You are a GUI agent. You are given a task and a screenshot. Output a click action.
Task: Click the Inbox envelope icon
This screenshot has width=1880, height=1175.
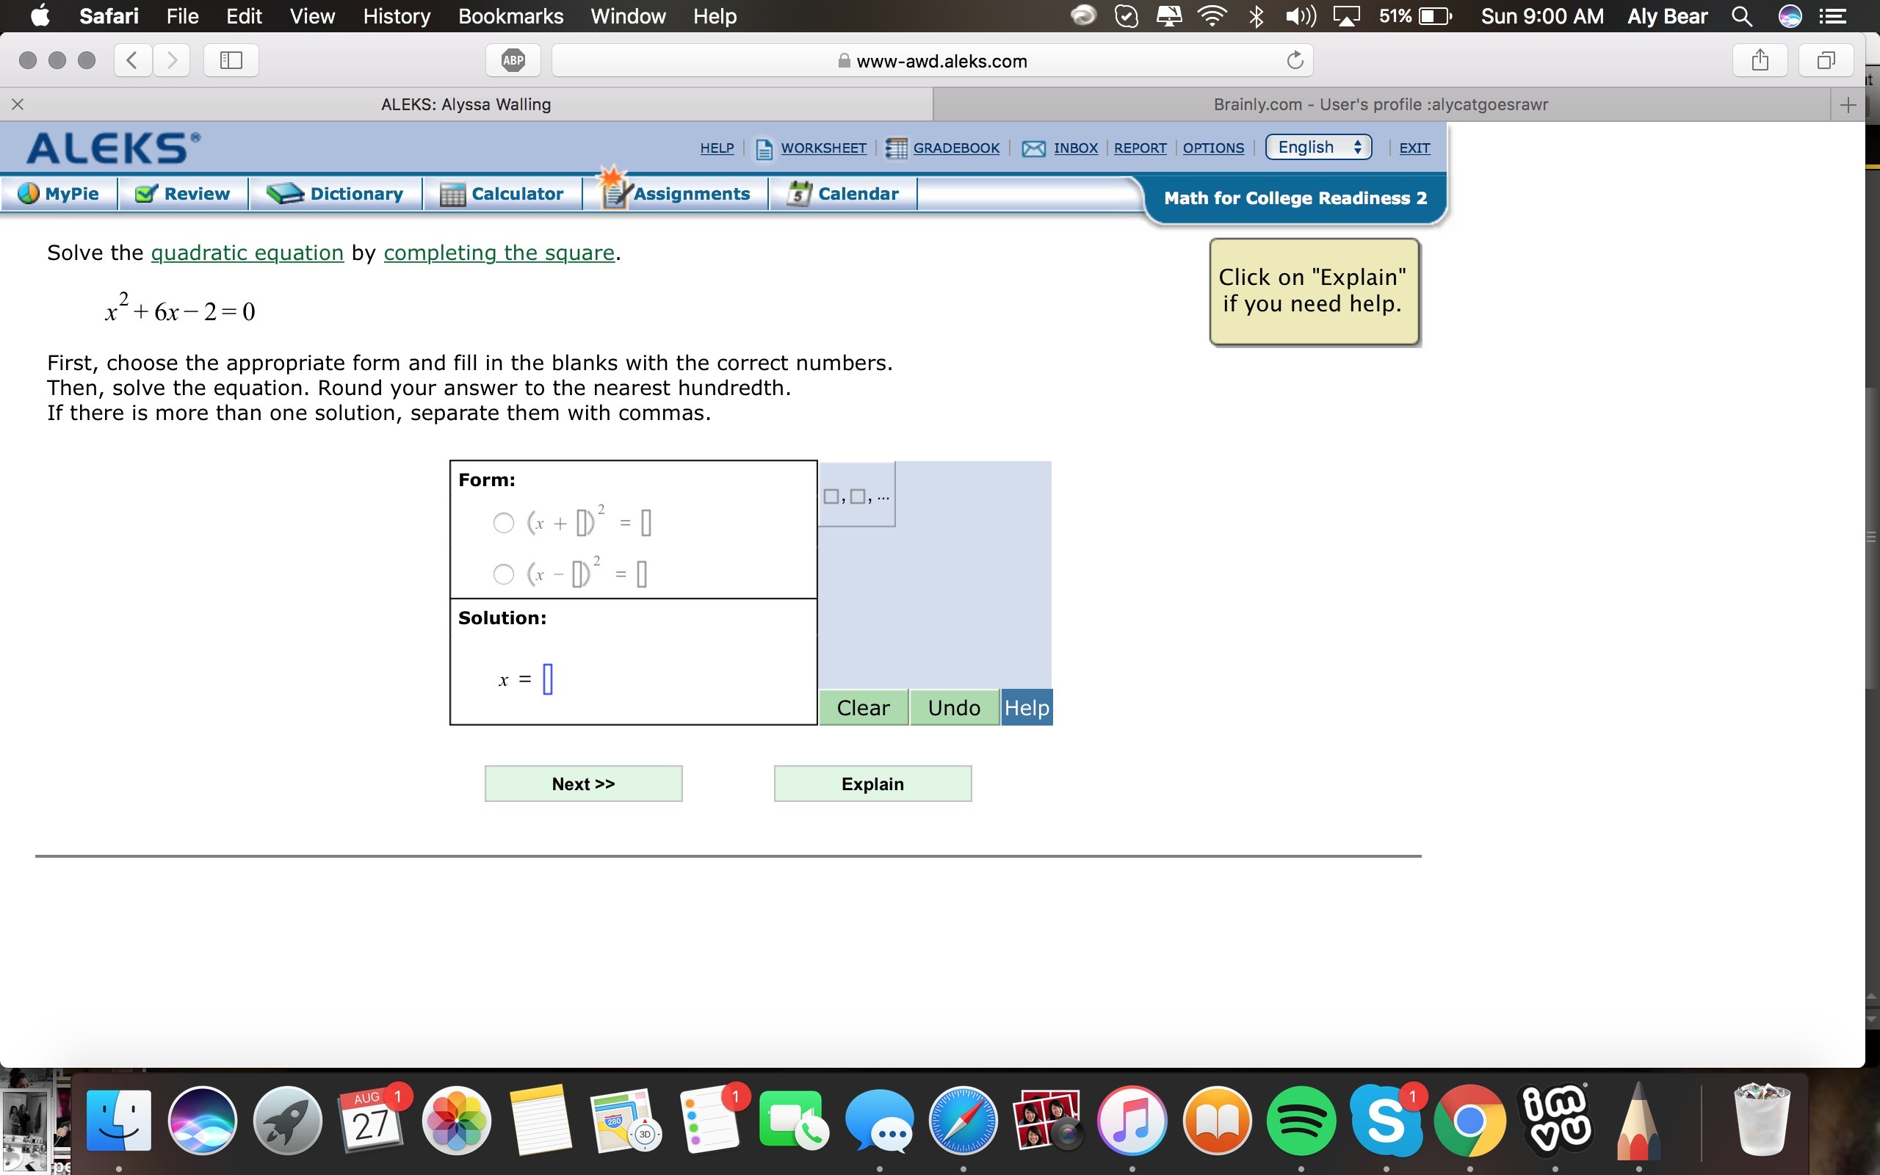coord(1033,148)
